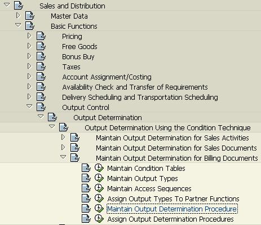The image size is (261, 225).
Task: Open documentation icon for Assign Output Determination Procedures
Action: click(x=86, y=219)
